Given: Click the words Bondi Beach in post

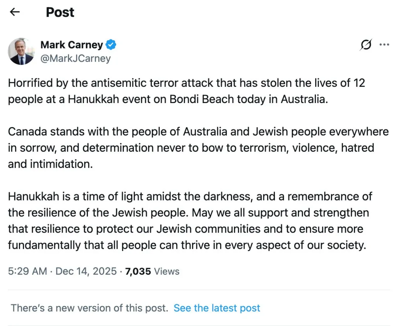Looking at the screenshot, I should click(208, 100).
